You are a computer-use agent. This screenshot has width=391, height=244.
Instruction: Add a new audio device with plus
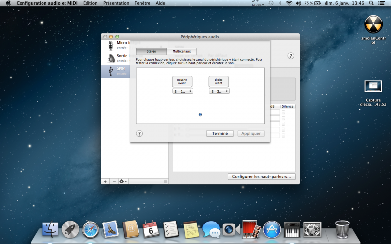coord(105,181)
